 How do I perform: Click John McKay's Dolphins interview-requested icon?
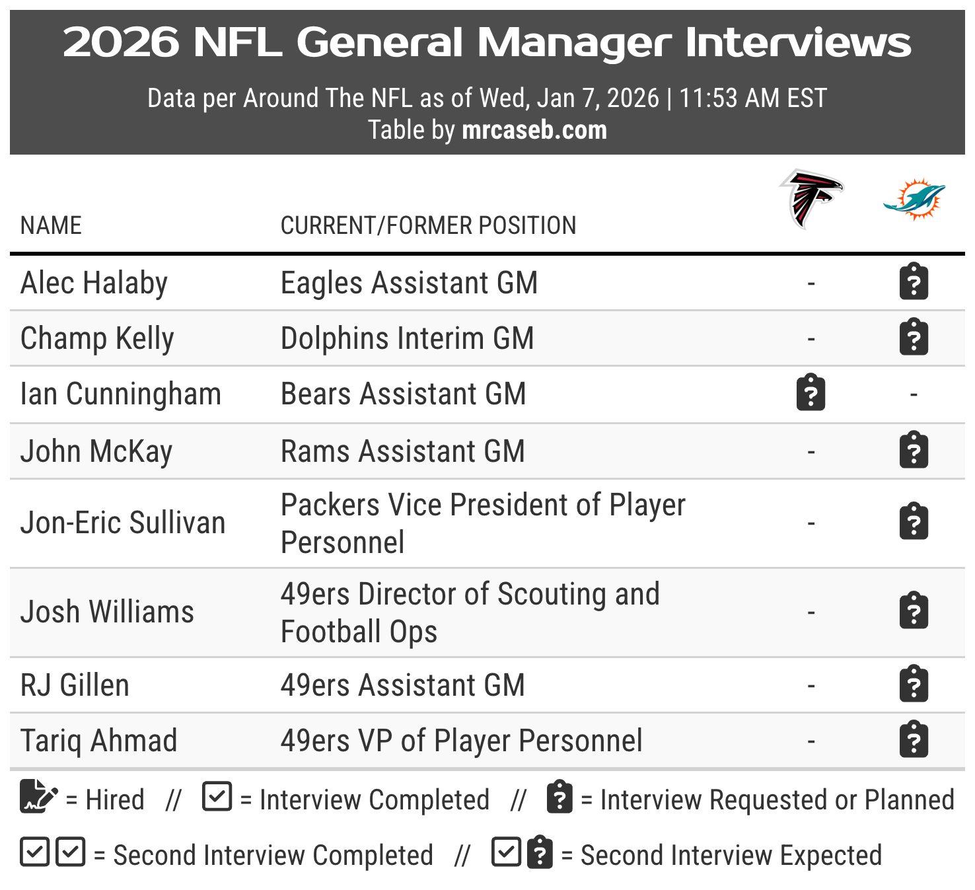(x=914, y=451)
